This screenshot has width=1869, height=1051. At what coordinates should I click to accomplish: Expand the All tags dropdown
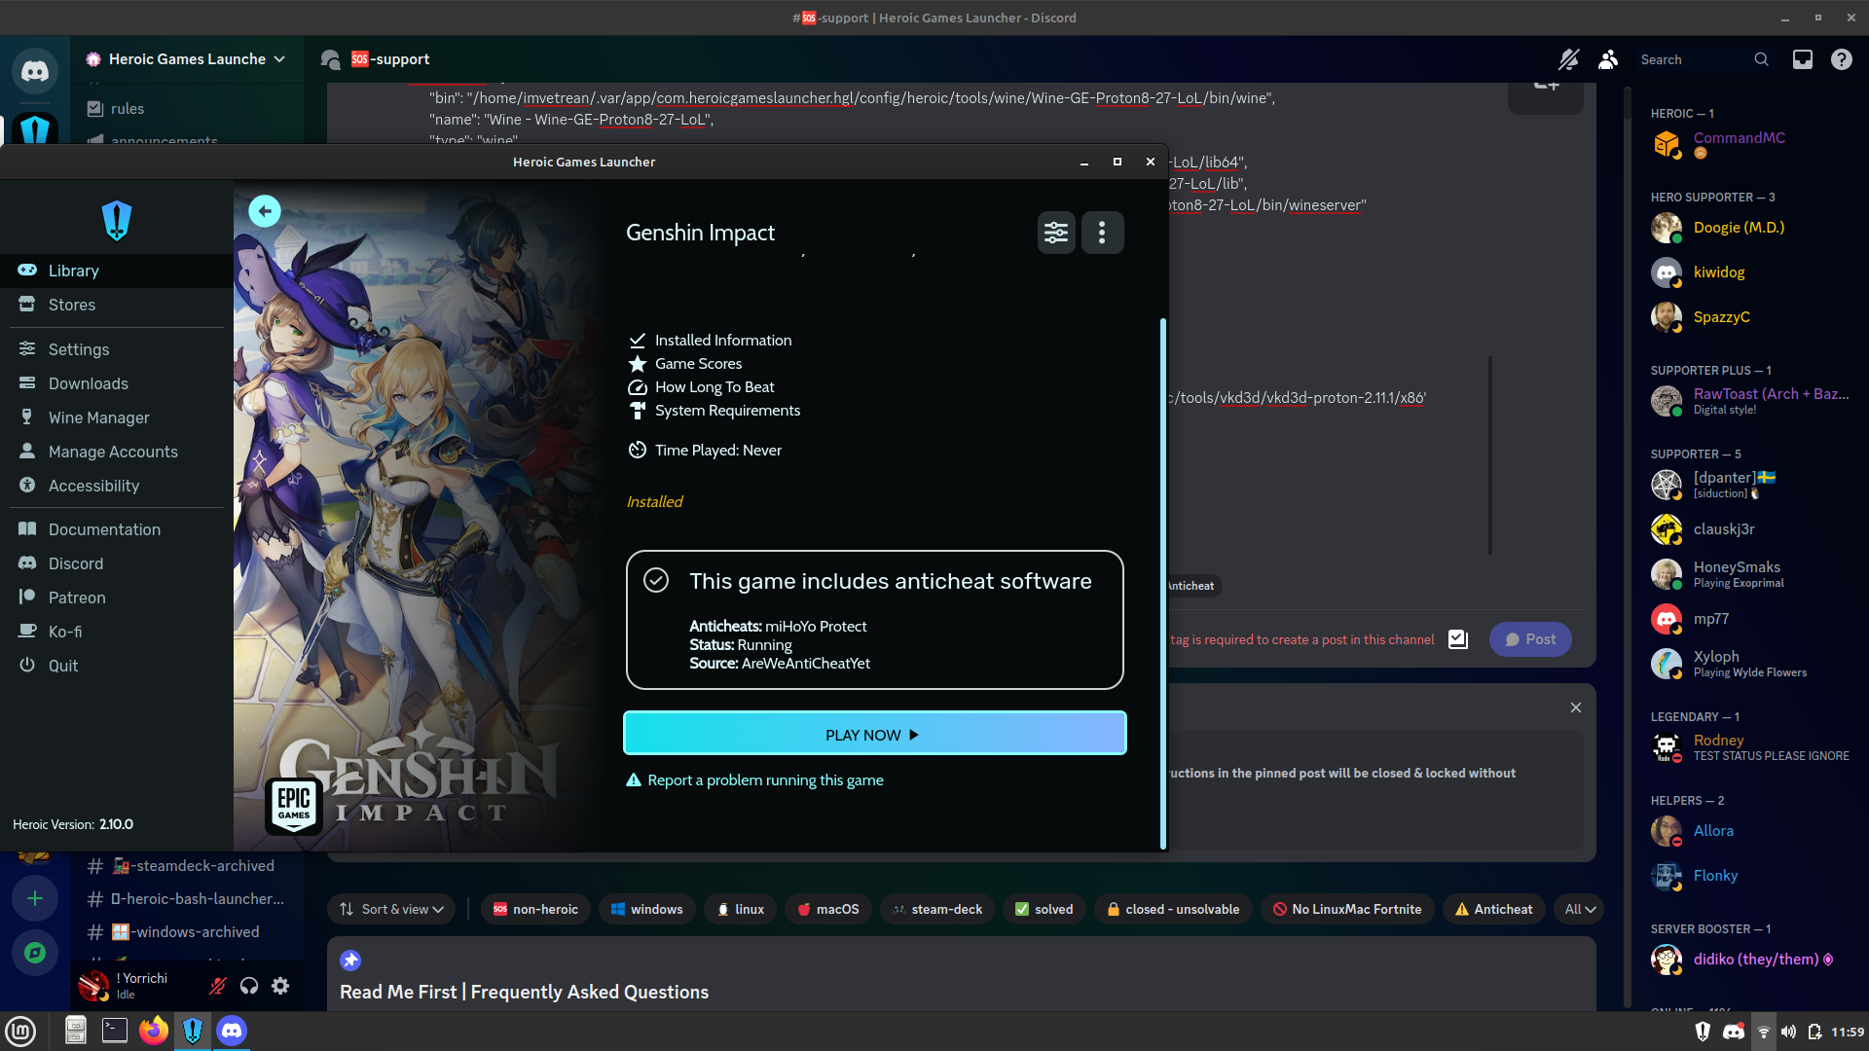pyautogui.click(x=1580, y=909)
